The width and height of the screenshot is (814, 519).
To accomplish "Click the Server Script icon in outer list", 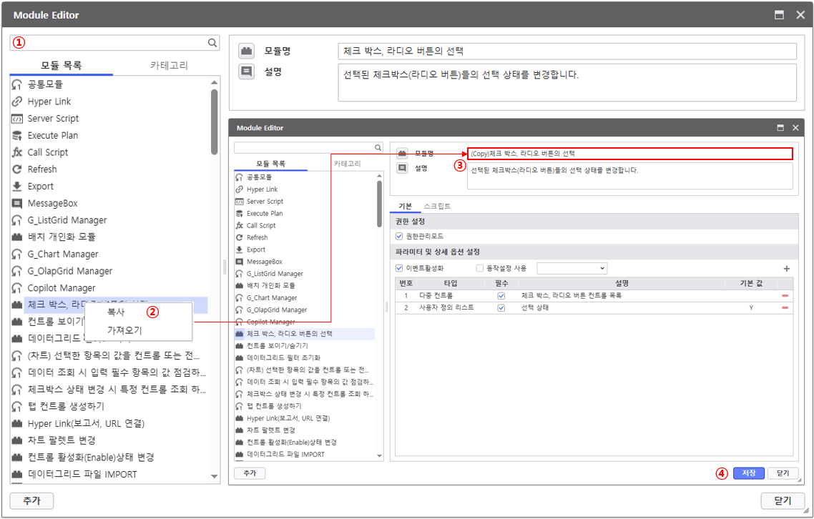I will click(x=17, y=119).
